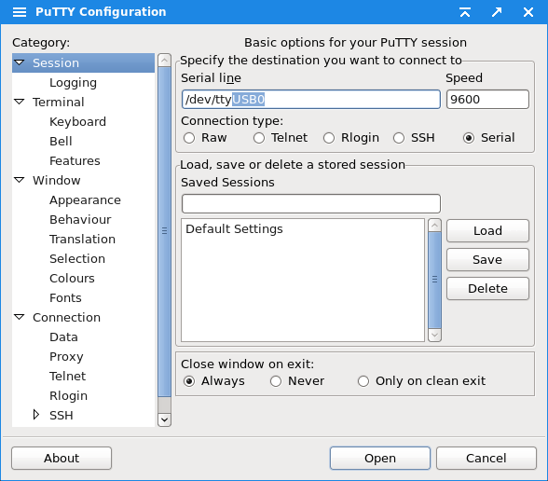Collapse the Connection category arrow
Viewport: 548px width, 481px height.
coord(20,317)
